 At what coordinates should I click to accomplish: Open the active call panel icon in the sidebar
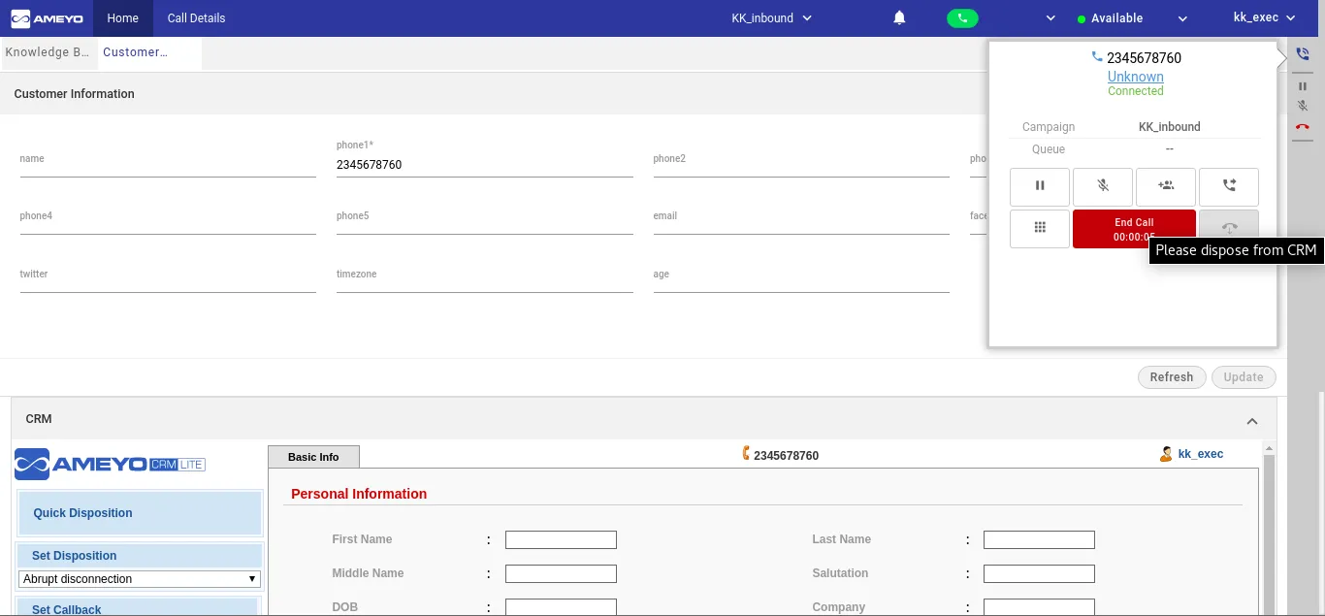pyautogui.click(x=1303, y=55)
